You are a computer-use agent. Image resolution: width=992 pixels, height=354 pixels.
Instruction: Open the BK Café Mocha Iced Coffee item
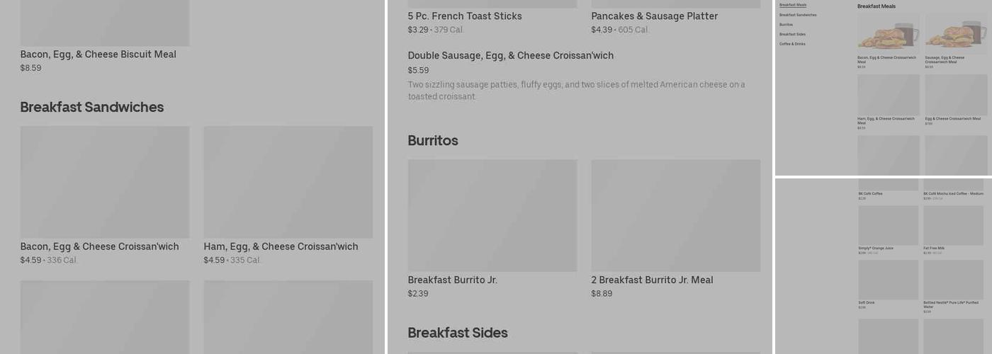tap(953, 193)
